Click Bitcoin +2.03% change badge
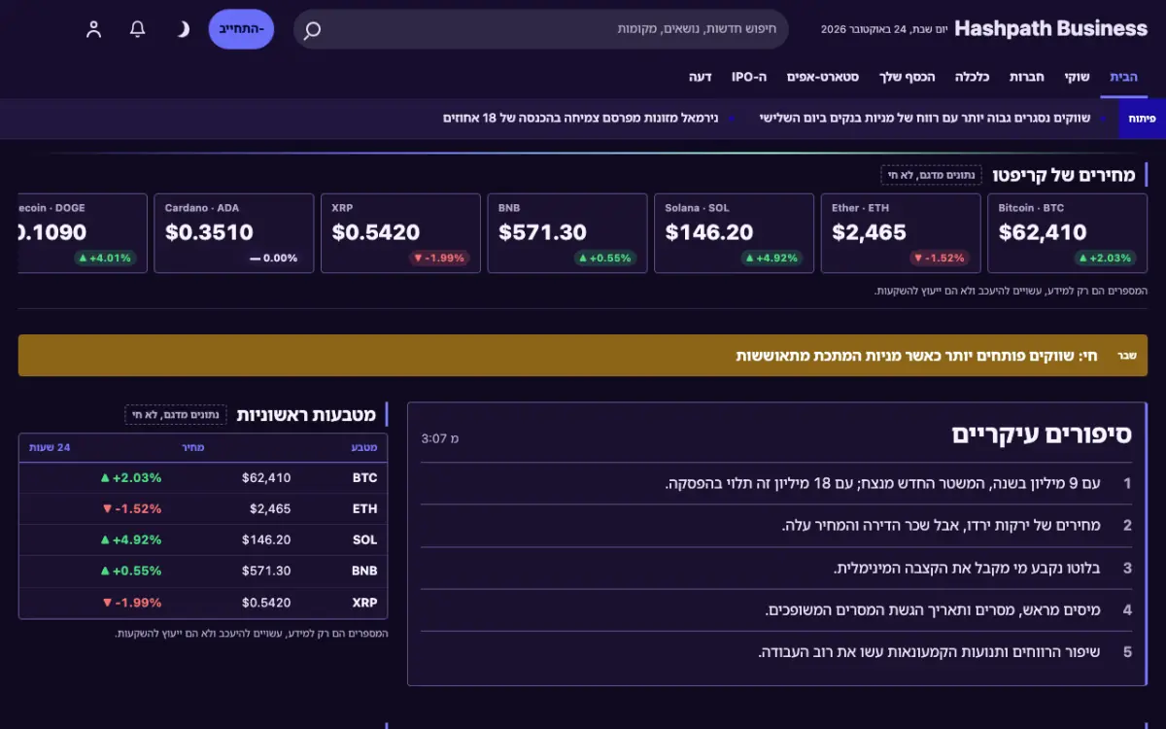1166x729 pixels. tap(1106, 259)
